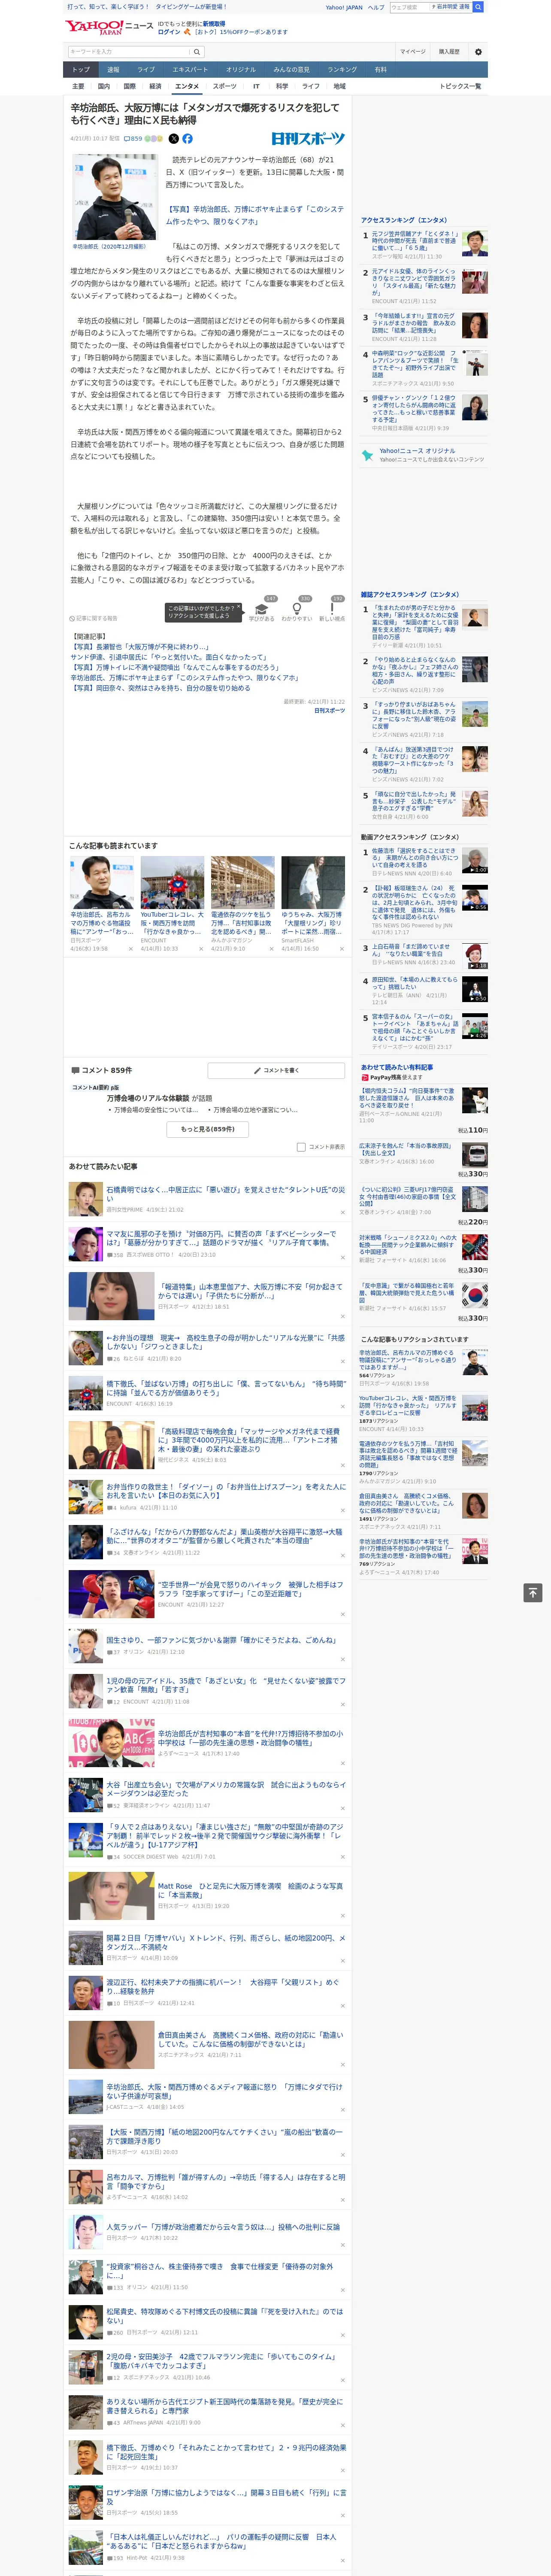The width and height of the screenshot is (551, 2576).
Task: Open マイページ link
Action: tap(413, 51)
